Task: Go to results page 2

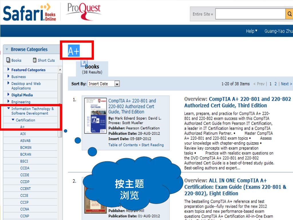Action: point(276,84)
